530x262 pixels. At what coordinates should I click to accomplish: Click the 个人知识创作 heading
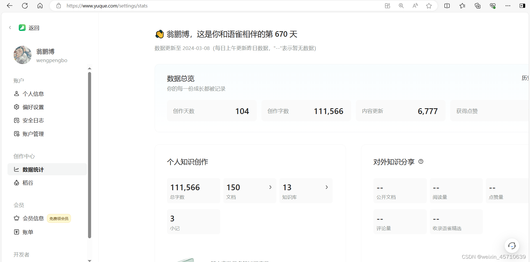coord(188,162)
